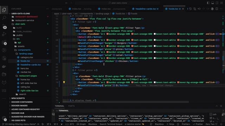The image size is (225, 126).
Task: Open hero.tsx in the explorer
Action: (x=25, y=69)
